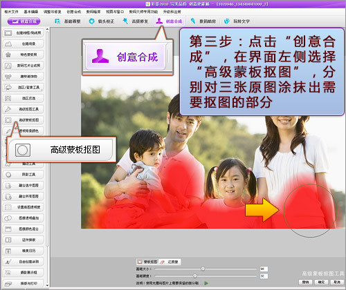Click the 取消 (cancel) button
The image size is (346, 290).
(x=337, y=282)
